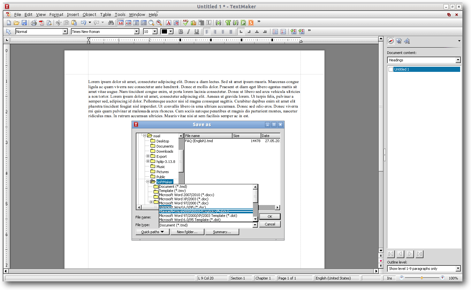Click the red A character format icon
This screenshot has height=290, width=471.
click(169, 23)
